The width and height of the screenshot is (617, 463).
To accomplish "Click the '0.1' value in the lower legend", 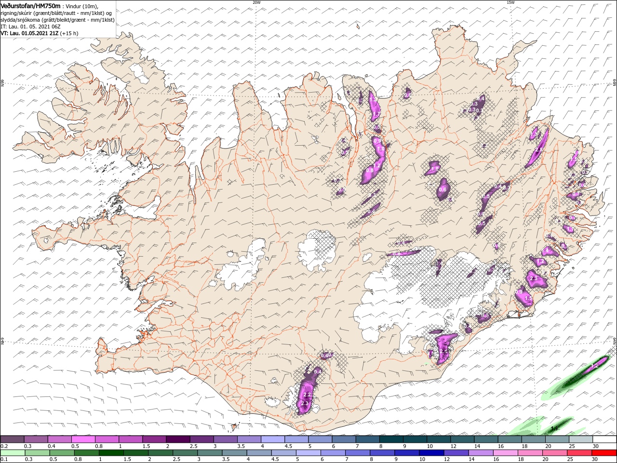I will tap(4, 460).
